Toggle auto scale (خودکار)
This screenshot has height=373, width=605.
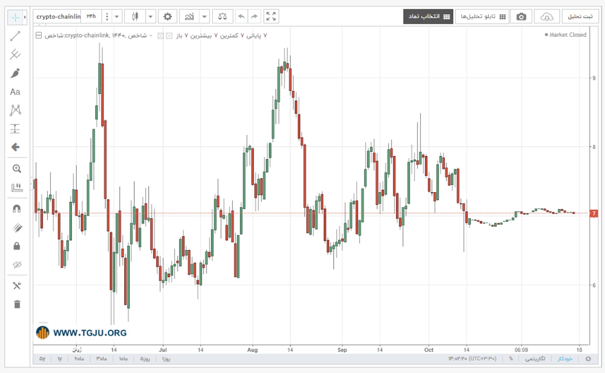565,359
